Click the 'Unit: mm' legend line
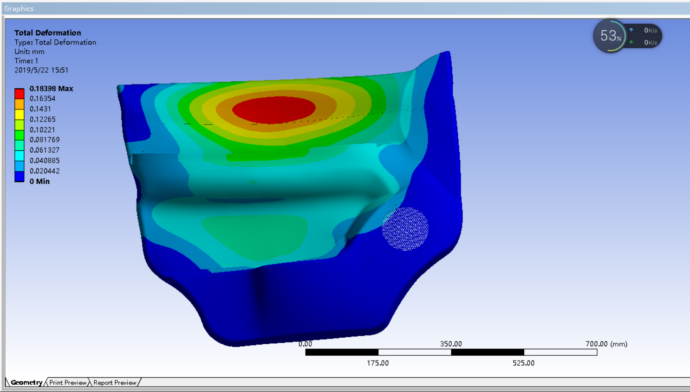Image resolution: width=690 pixels, height=392 pixels. pyautogui.click(x=29, y=51)
